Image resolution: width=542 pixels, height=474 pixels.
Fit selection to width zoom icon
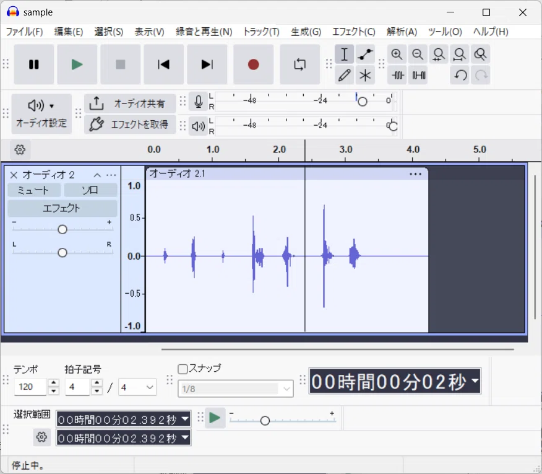[x=439, y=55]
